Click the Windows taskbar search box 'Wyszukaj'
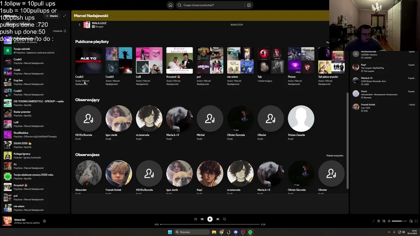The image size is (420, 236). click(x=192, y=232)
